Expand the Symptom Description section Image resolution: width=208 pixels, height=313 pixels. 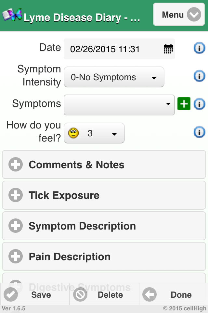point(104,226)
